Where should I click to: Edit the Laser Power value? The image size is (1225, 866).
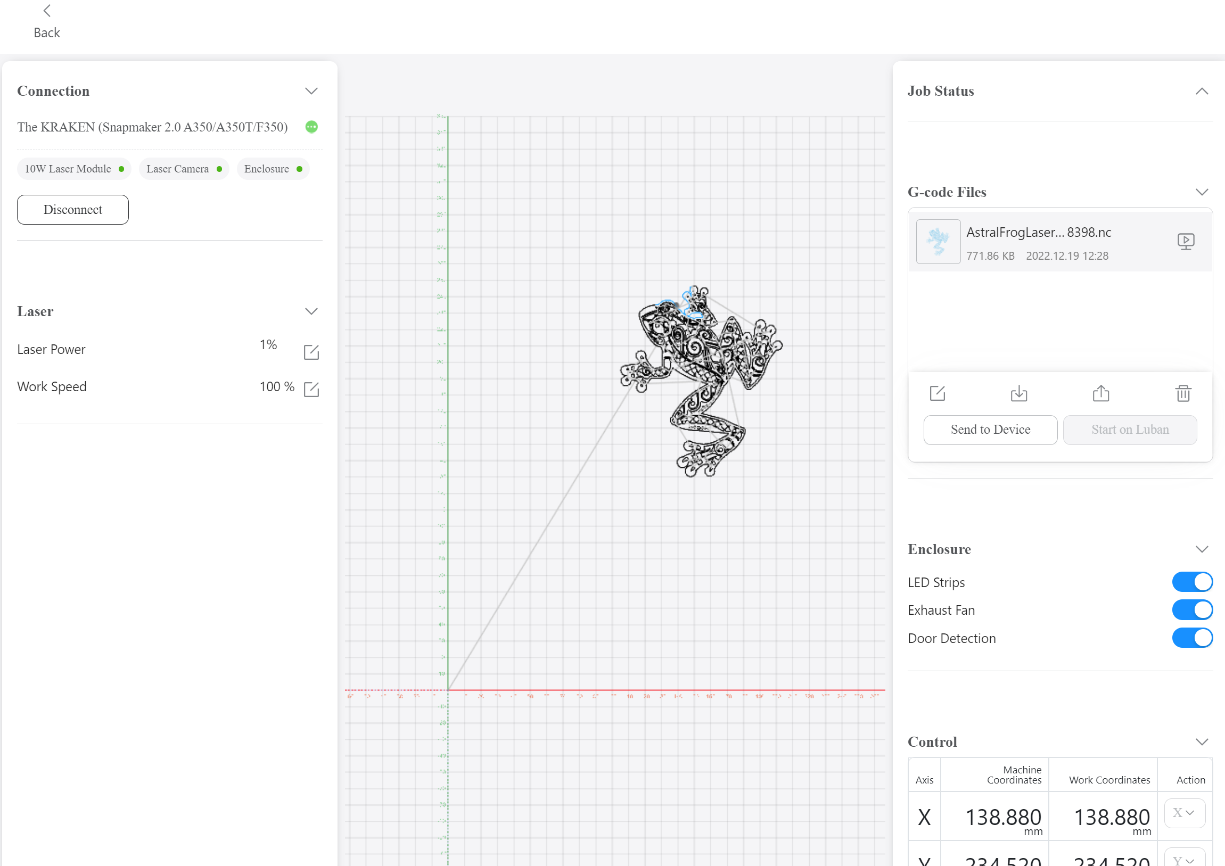coord(311,352)
